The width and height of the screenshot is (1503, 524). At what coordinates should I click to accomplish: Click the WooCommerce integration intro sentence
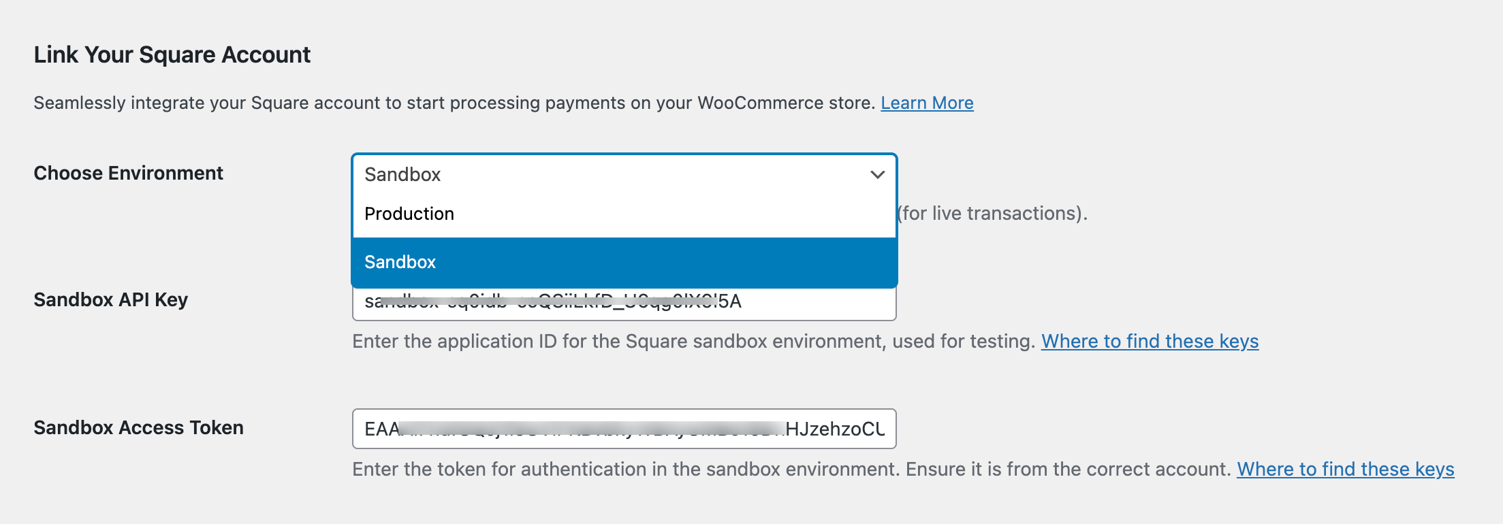tap(456, 103)
